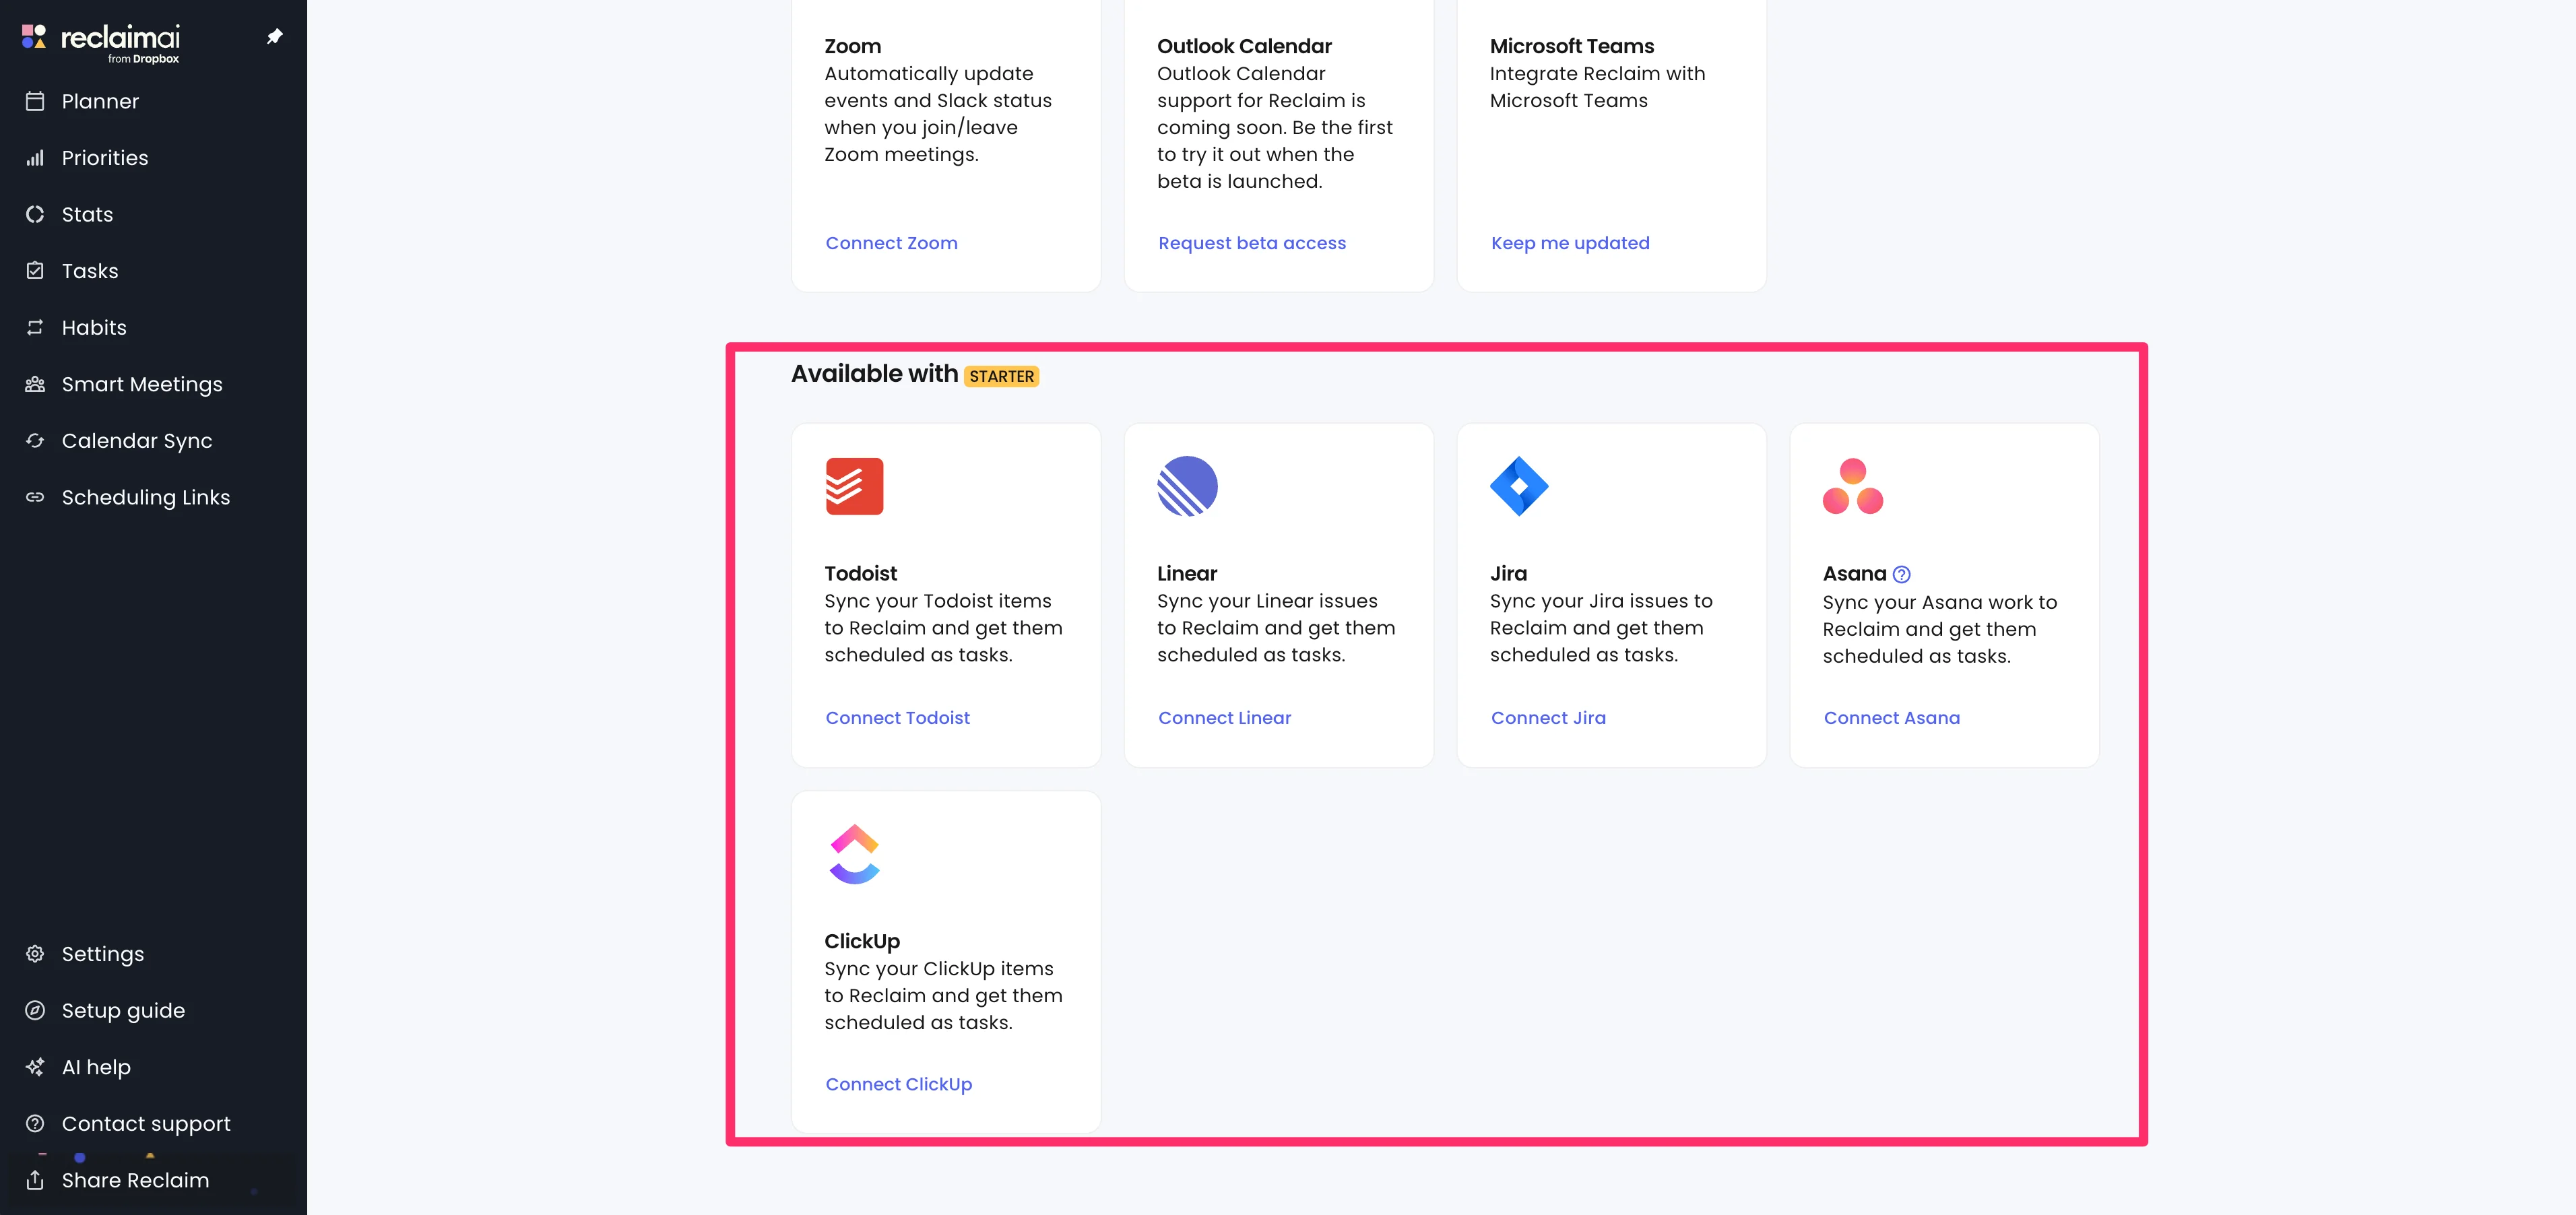Navigate to Smart Meetings
Screen dimensions: 2576x1215
coord(142,384)
